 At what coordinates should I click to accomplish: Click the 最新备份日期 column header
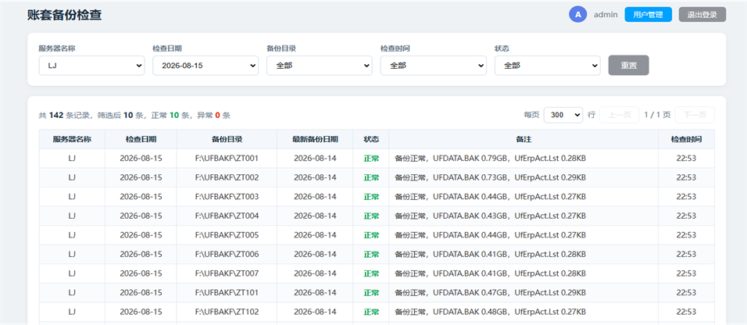click(315, 139)
